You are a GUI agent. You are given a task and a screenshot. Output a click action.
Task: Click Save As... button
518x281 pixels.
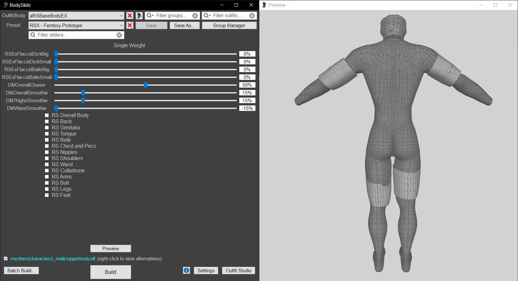[x=185, y=25]
